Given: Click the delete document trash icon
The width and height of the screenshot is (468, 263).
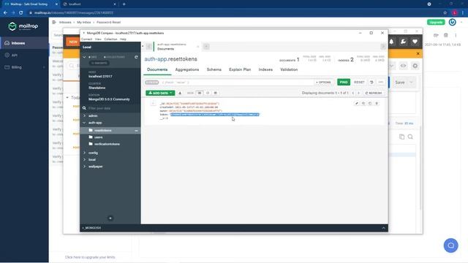Looking at the screenshot, I should pyautogui.click(x=377, y=104).
